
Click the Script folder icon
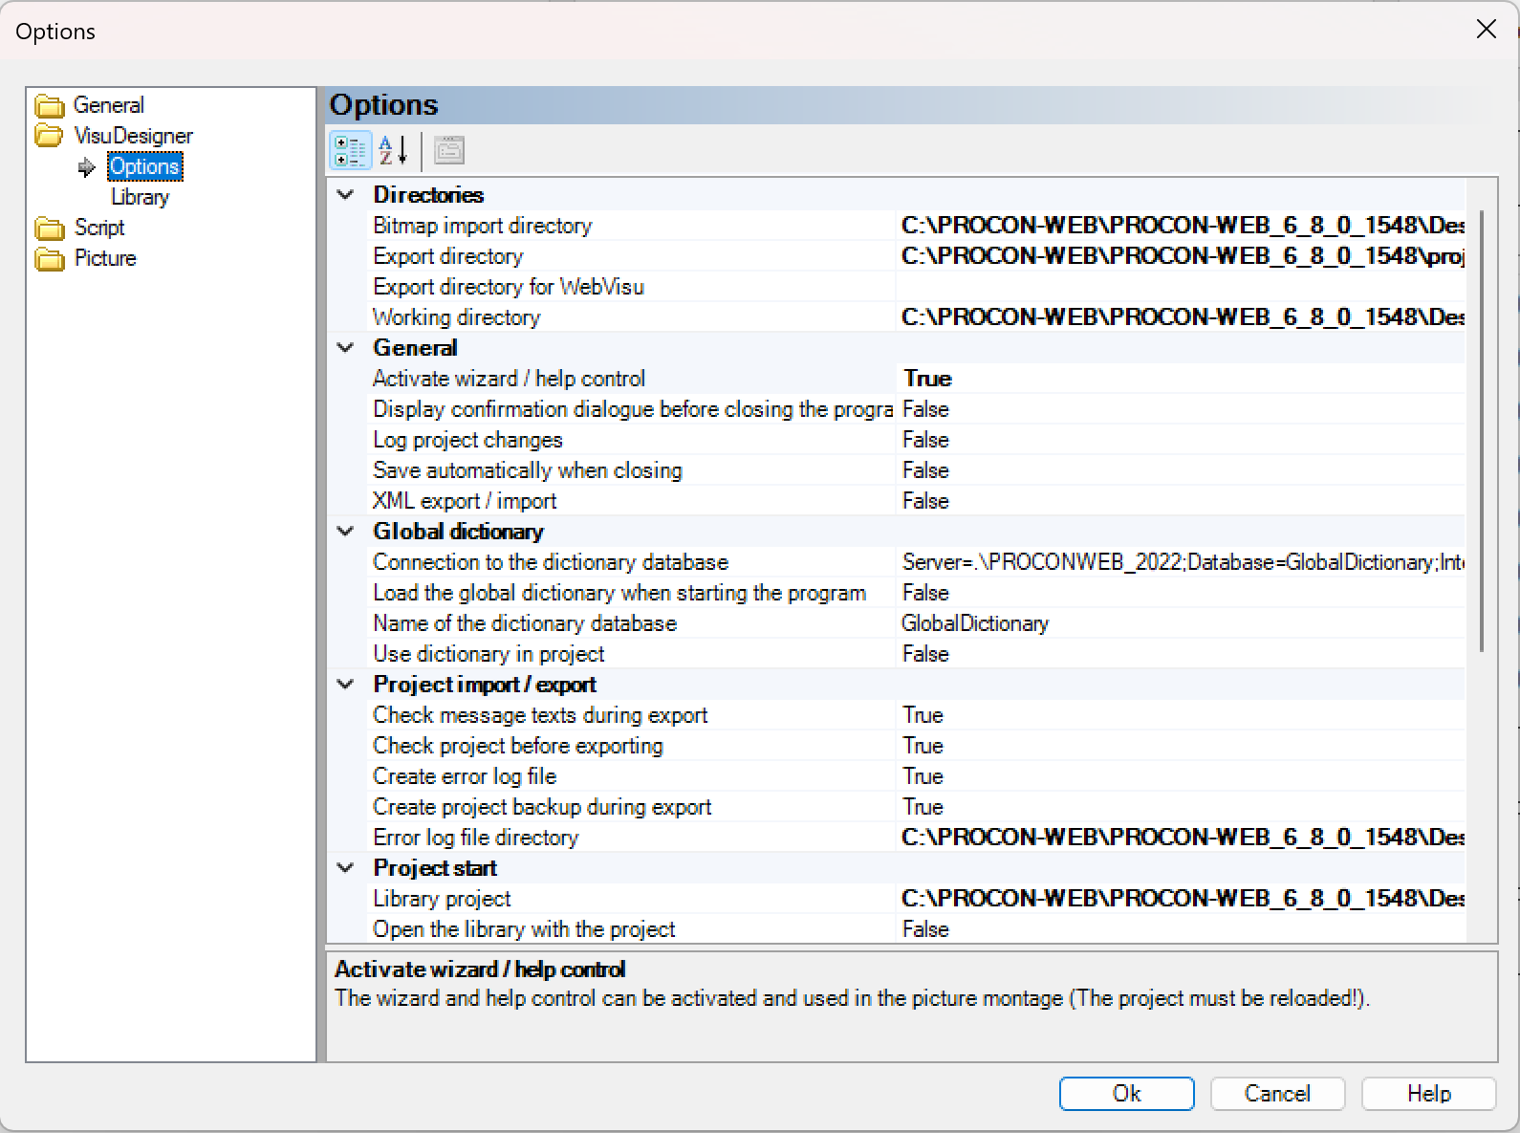tap(50, 228)
